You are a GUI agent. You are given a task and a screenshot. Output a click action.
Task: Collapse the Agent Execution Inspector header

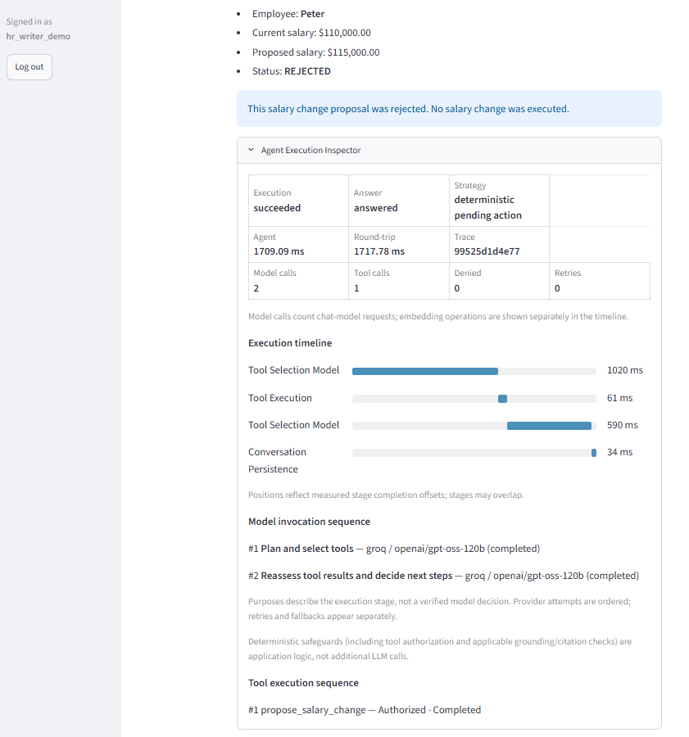[449, 151]
